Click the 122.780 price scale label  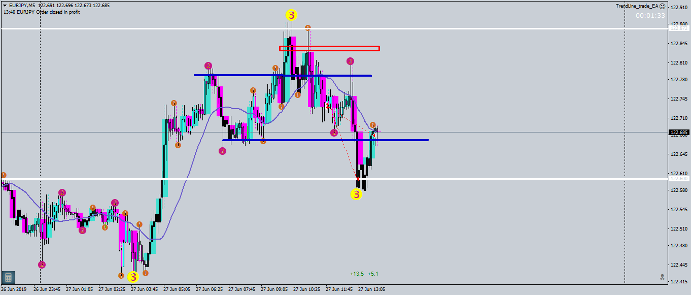(x=679, y=80)
